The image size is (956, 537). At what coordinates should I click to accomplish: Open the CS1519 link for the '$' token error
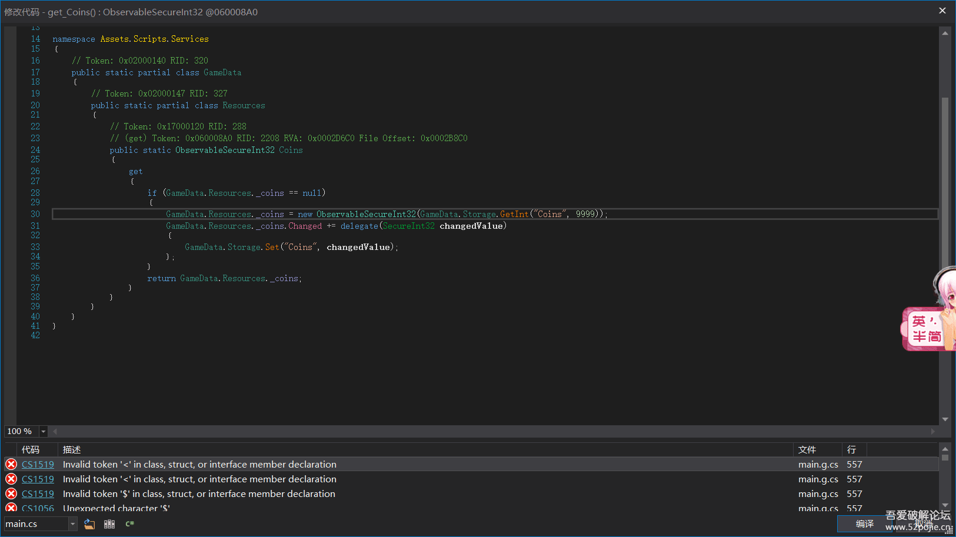click(38, 494)
